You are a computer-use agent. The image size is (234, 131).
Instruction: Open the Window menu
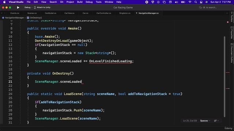[x=109, y=2]
